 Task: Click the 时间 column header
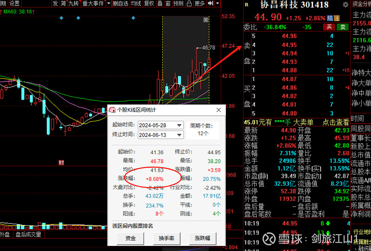tap(357, 119)
